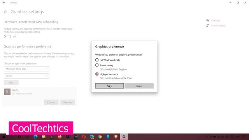Launch Microsoft Edge from the taskbar
The image size is (249, 140).
[x=35, y=136]
